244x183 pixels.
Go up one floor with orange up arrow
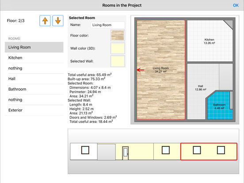(x=45, y=21)
